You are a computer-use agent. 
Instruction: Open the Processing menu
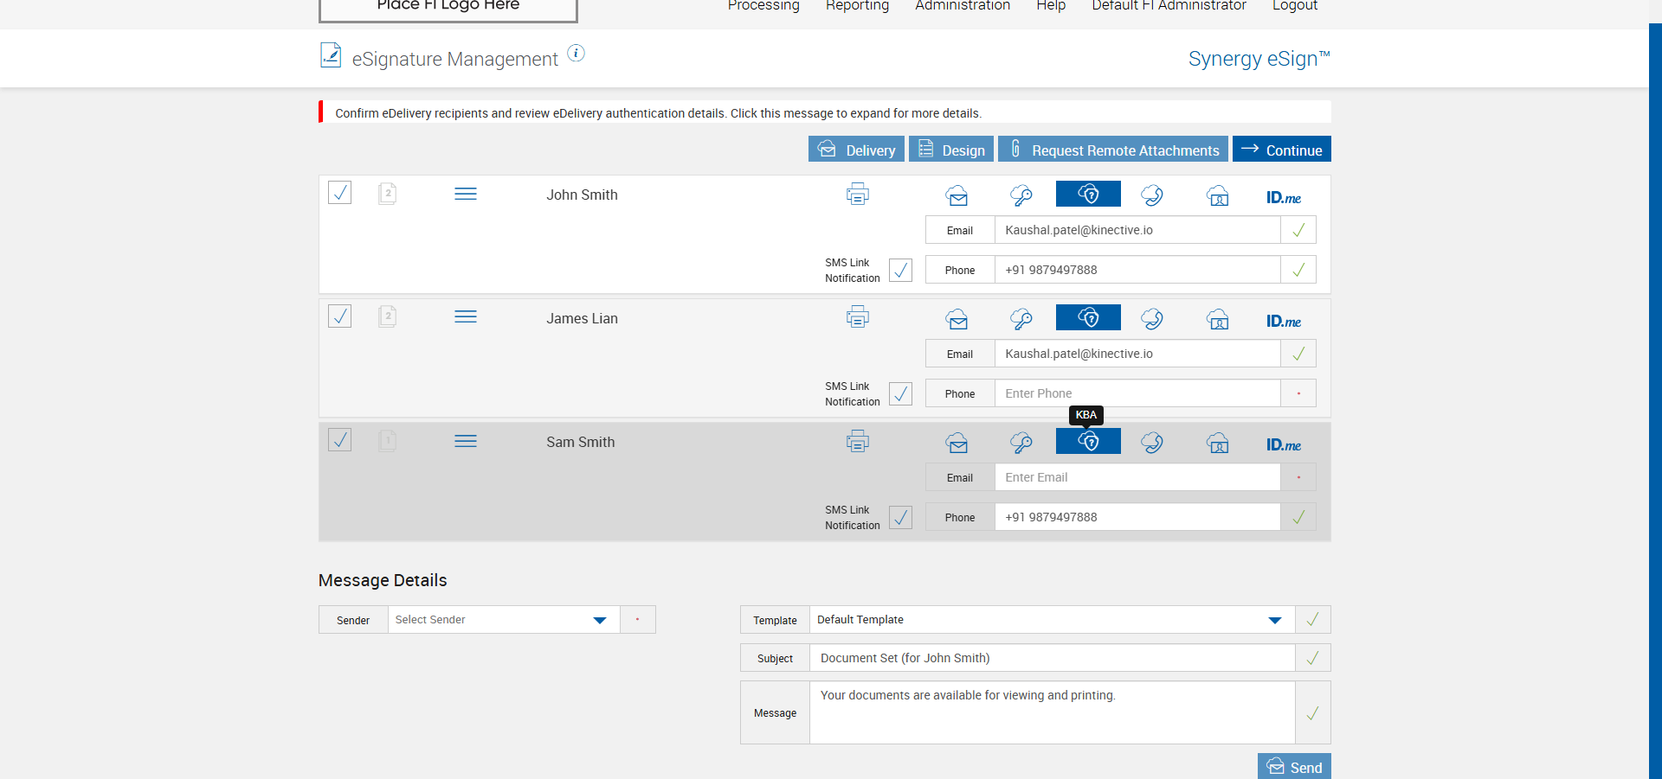click(763, 6)
